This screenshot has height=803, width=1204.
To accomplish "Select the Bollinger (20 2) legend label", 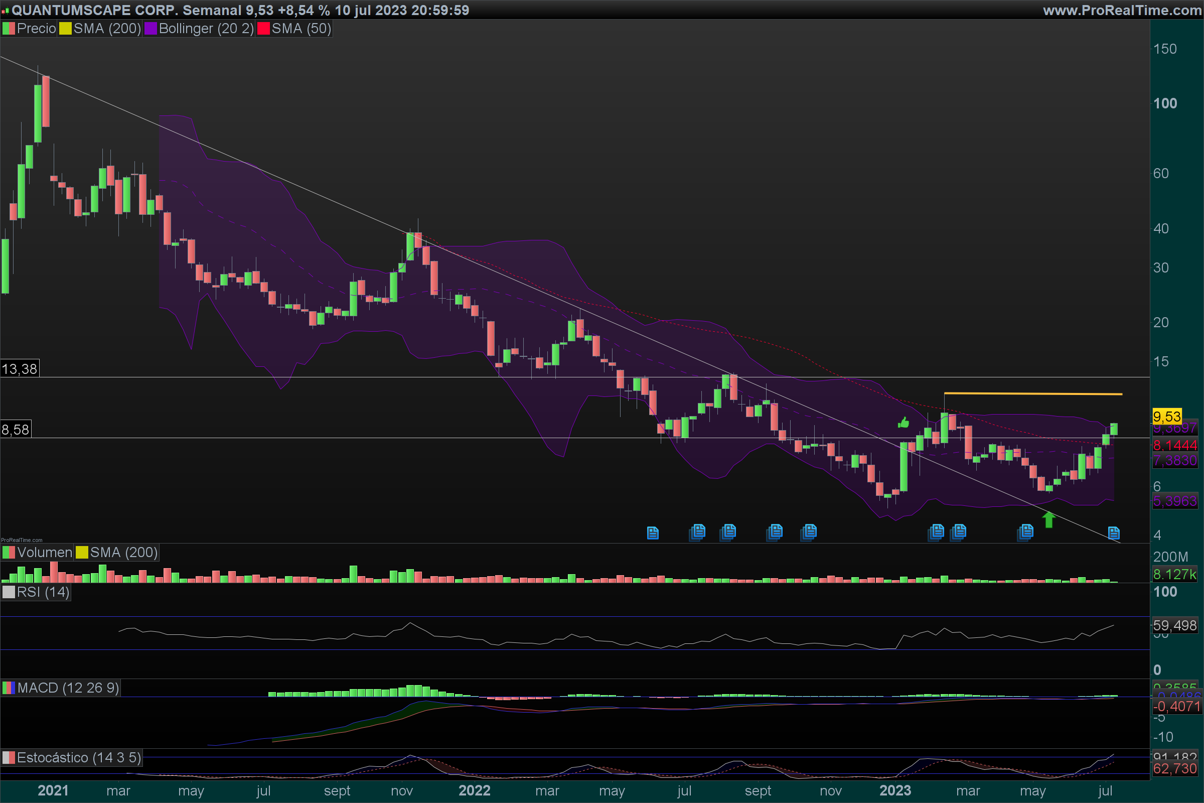I will (x=206, y=28).
